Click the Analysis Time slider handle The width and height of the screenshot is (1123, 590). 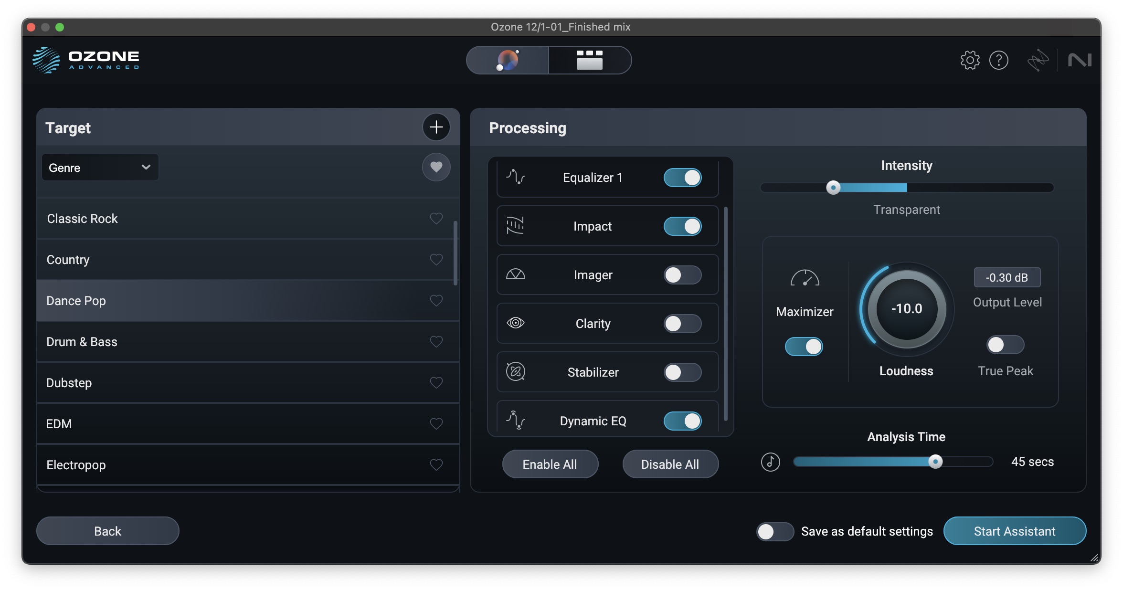point(935,462)
